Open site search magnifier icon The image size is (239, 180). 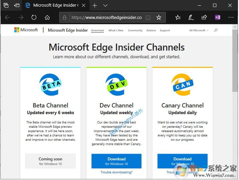216,30
